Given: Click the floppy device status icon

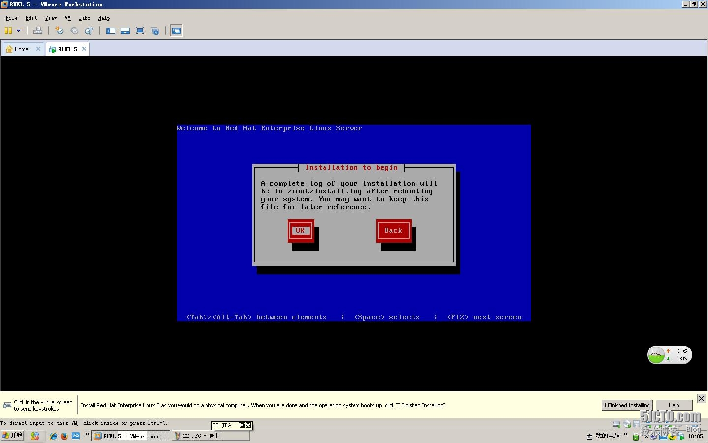Looking at the screenshot, I should 637,424.
